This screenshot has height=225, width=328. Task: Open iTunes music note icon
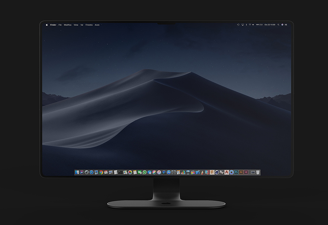159,172
